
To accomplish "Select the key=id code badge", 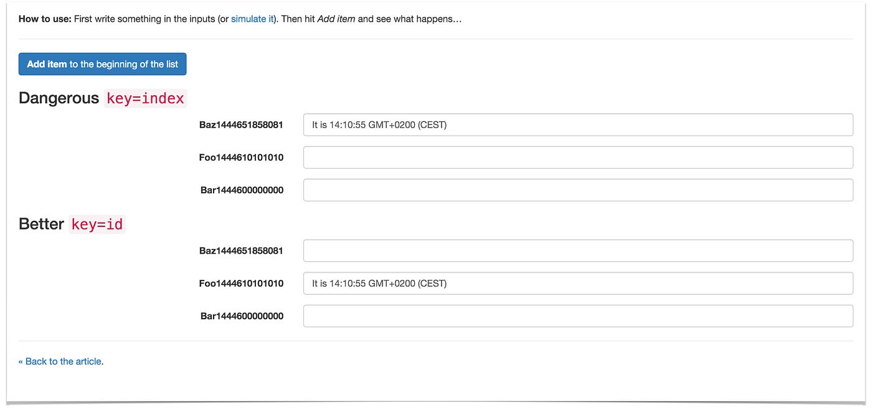I will pyautogui.click(x=97, y=224).
